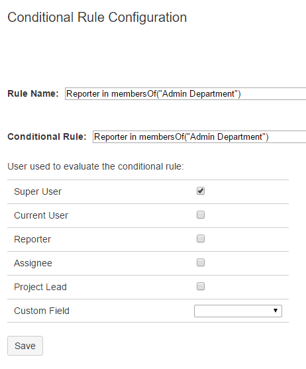Click the bold "Conditional Rule:" label
Viewport: 306px width, 369px height.
[47, 136]
